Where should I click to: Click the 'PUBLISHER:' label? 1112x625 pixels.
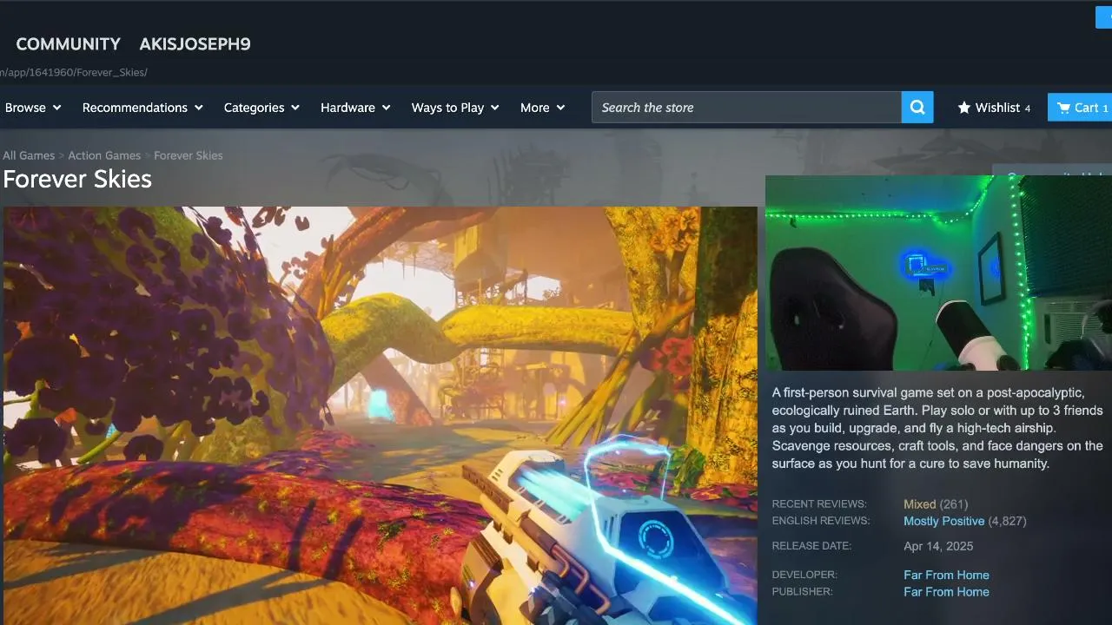(802, 592)
